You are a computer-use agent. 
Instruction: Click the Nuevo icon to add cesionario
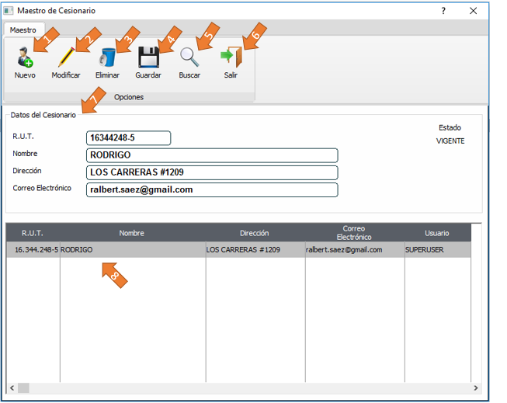coord(24,59)
